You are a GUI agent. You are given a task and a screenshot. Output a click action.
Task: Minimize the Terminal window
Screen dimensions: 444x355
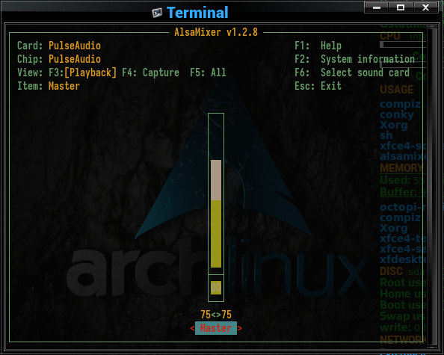377,7
